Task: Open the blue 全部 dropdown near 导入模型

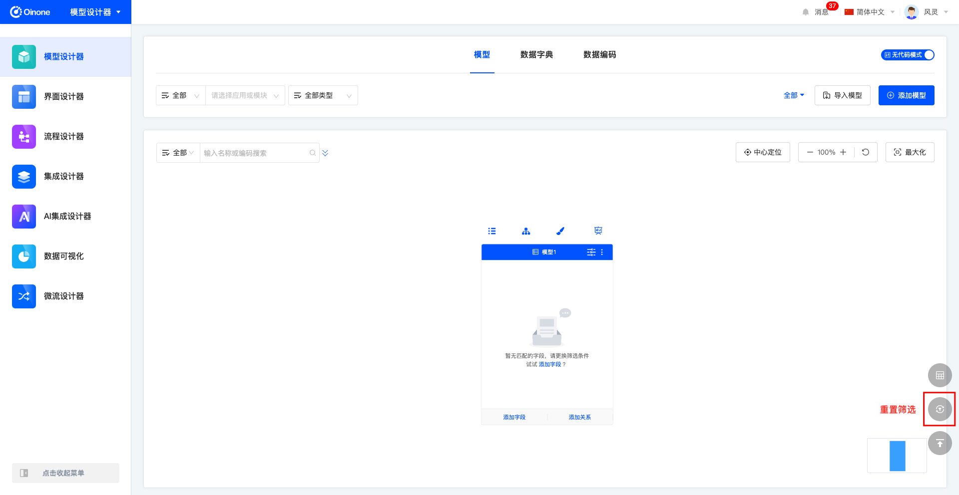Action: click(x=794, y=95)
